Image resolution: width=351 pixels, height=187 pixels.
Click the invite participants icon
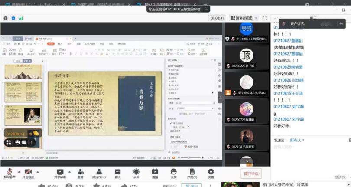pyautogui.click(x=81, y=171)
